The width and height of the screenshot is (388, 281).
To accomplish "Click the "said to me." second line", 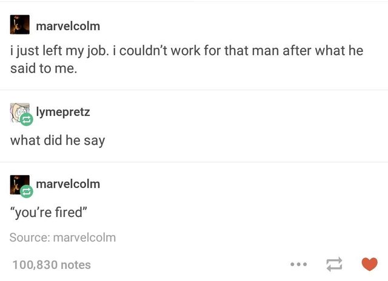I will pyautogui.click(x=44, y=68).
